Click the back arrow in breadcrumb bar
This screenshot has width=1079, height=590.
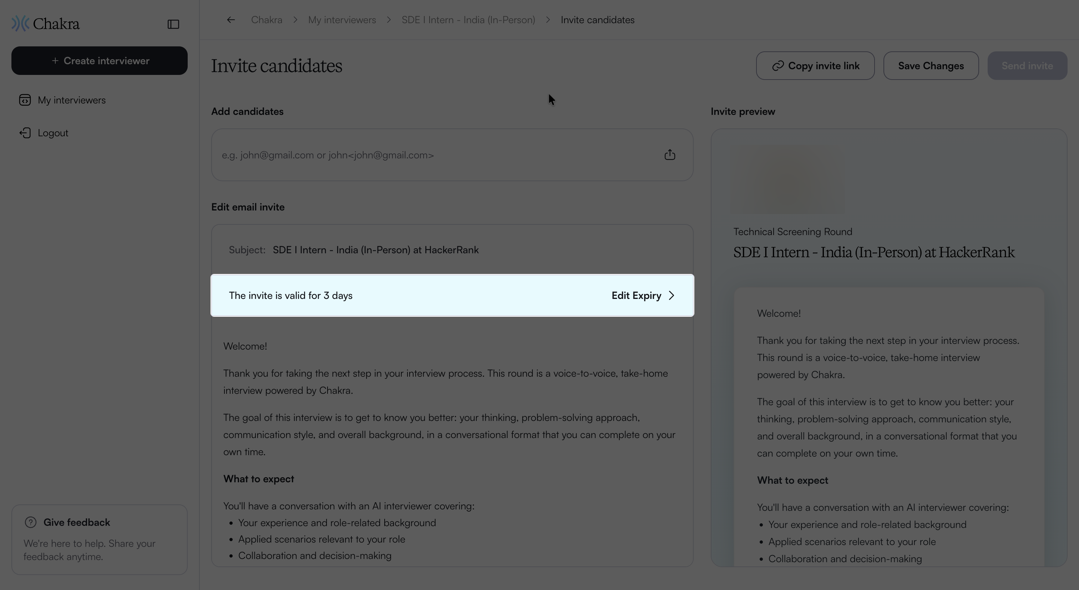231,20
